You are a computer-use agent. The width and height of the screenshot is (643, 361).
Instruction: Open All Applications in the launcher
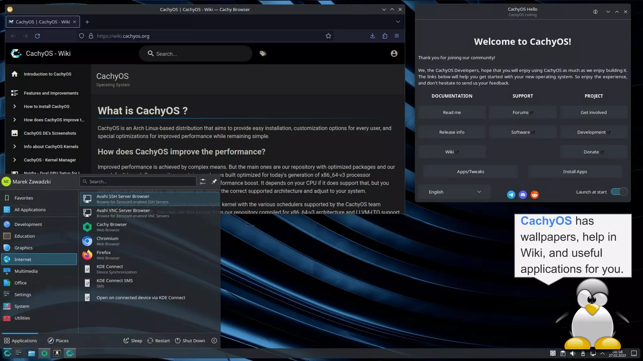(39, 210)
